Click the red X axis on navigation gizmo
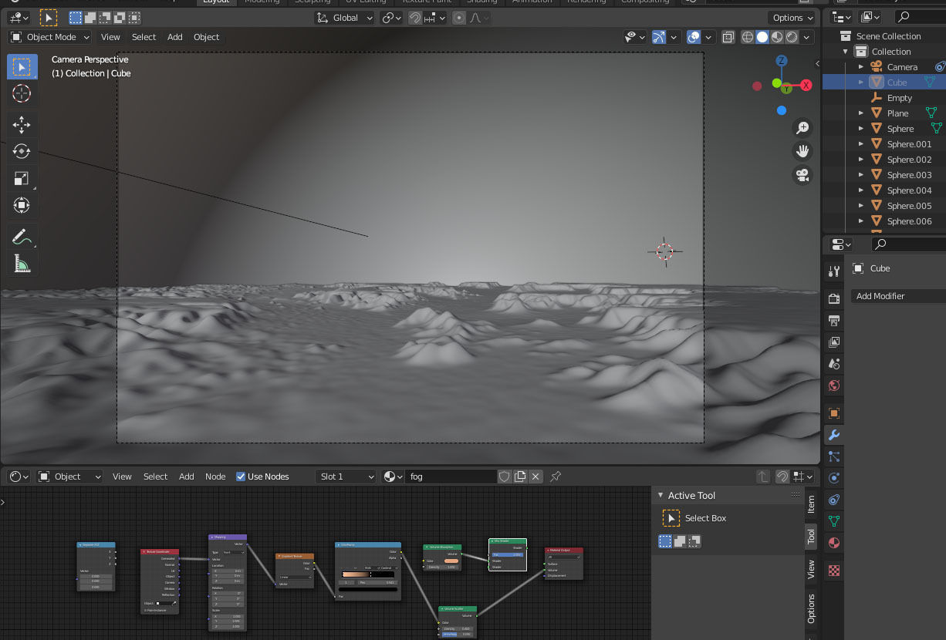The image size is (946, 640). (806, 86)
